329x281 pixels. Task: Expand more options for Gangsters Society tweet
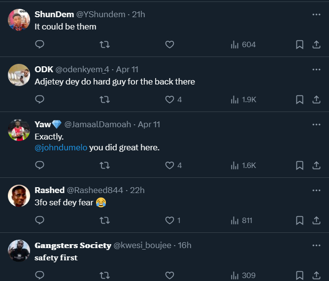coord(316,245)
